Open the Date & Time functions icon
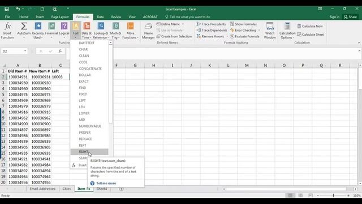 click(87, 26)
